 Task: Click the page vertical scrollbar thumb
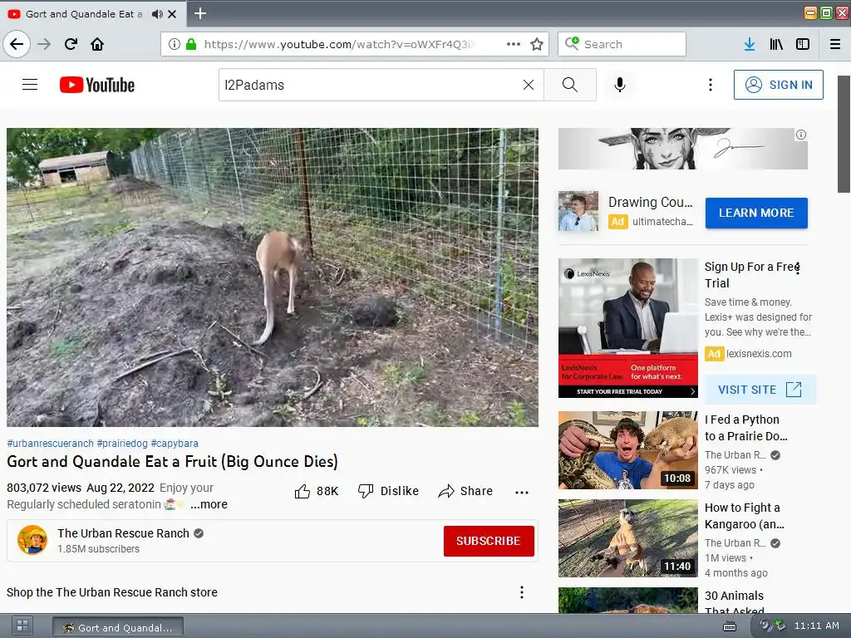point(844,134)
